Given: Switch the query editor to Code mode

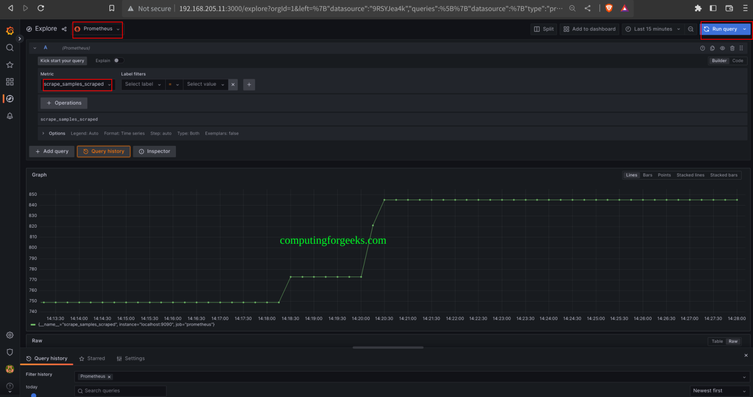Looking at the screenshot, I should [x=737, y=60].
